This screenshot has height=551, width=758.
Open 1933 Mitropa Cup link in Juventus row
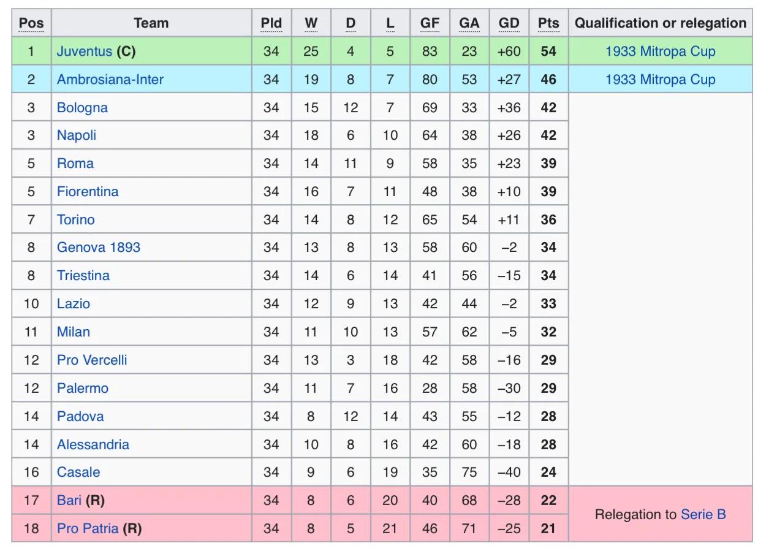point(660,51)
